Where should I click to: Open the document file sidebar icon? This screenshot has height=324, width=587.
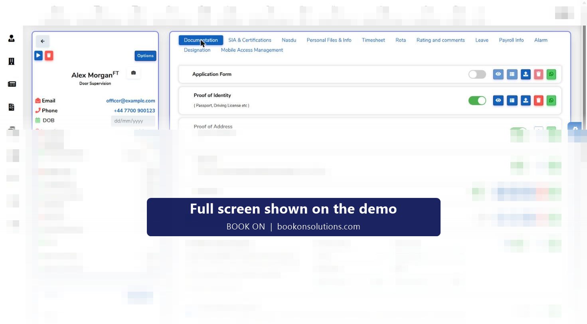(x=12, y=107)
